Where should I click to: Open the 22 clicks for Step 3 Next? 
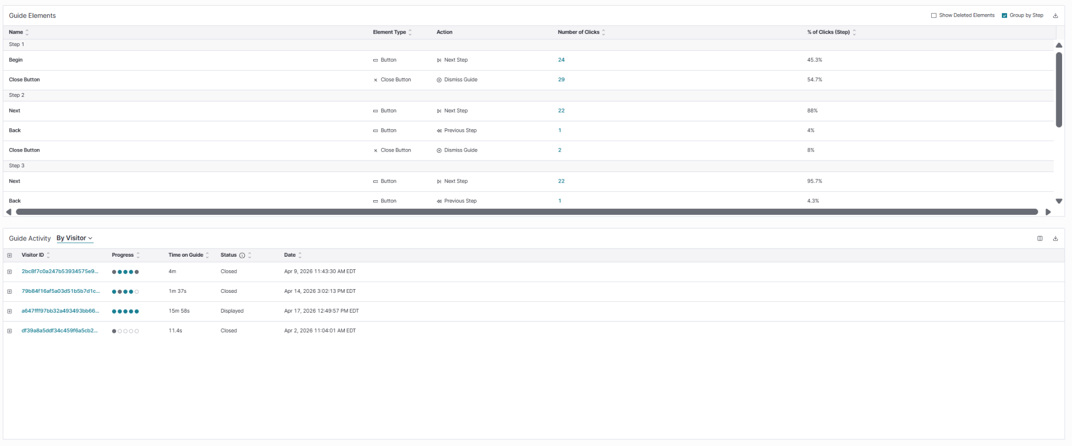(561, 181)
